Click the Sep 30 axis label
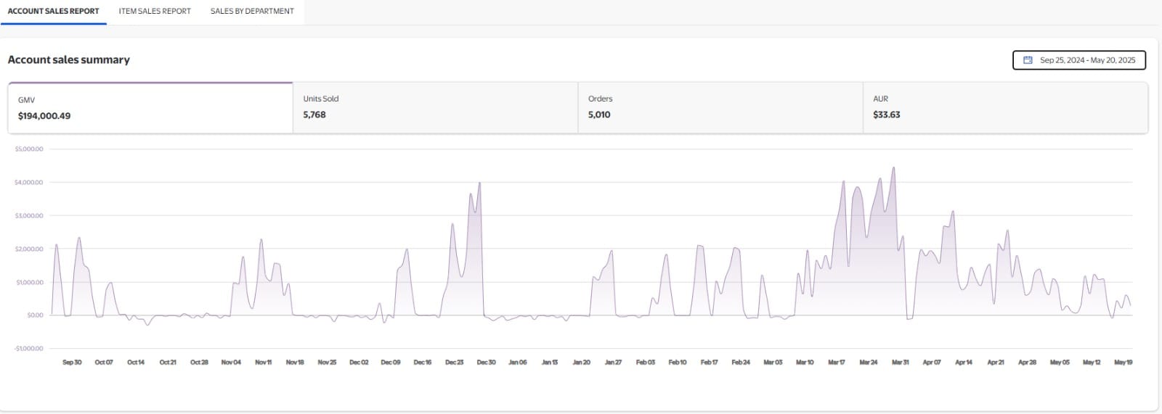Screen dimensions: 1162x414 click(x=72, y=362)
